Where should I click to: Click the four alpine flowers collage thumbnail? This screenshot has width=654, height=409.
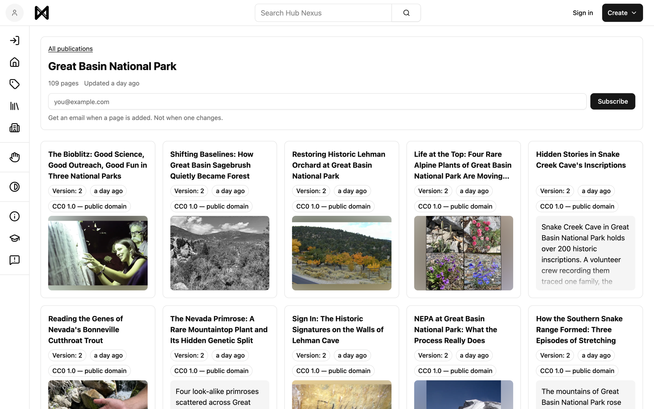coord(464,253)
